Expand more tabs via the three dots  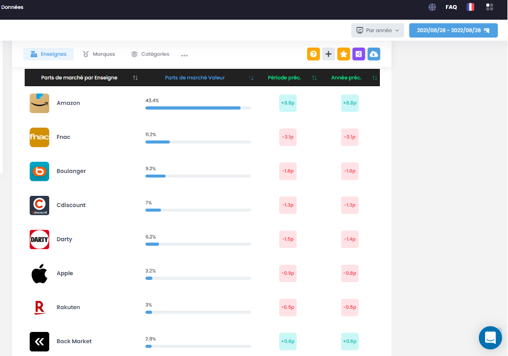tap(185, 55)
